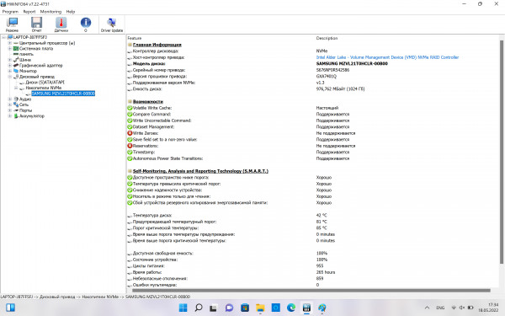
Task: Expand the Системная плата node
Action: pyautogui.click(x=9, y=49)
